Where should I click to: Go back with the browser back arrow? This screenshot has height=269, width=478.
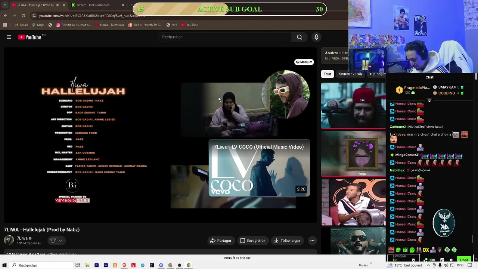(x=5, y=16)
